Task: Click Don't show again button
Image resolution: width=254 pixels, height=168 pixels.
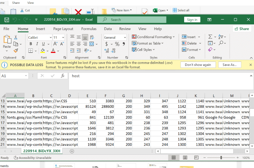Action: tap(198, 65)
